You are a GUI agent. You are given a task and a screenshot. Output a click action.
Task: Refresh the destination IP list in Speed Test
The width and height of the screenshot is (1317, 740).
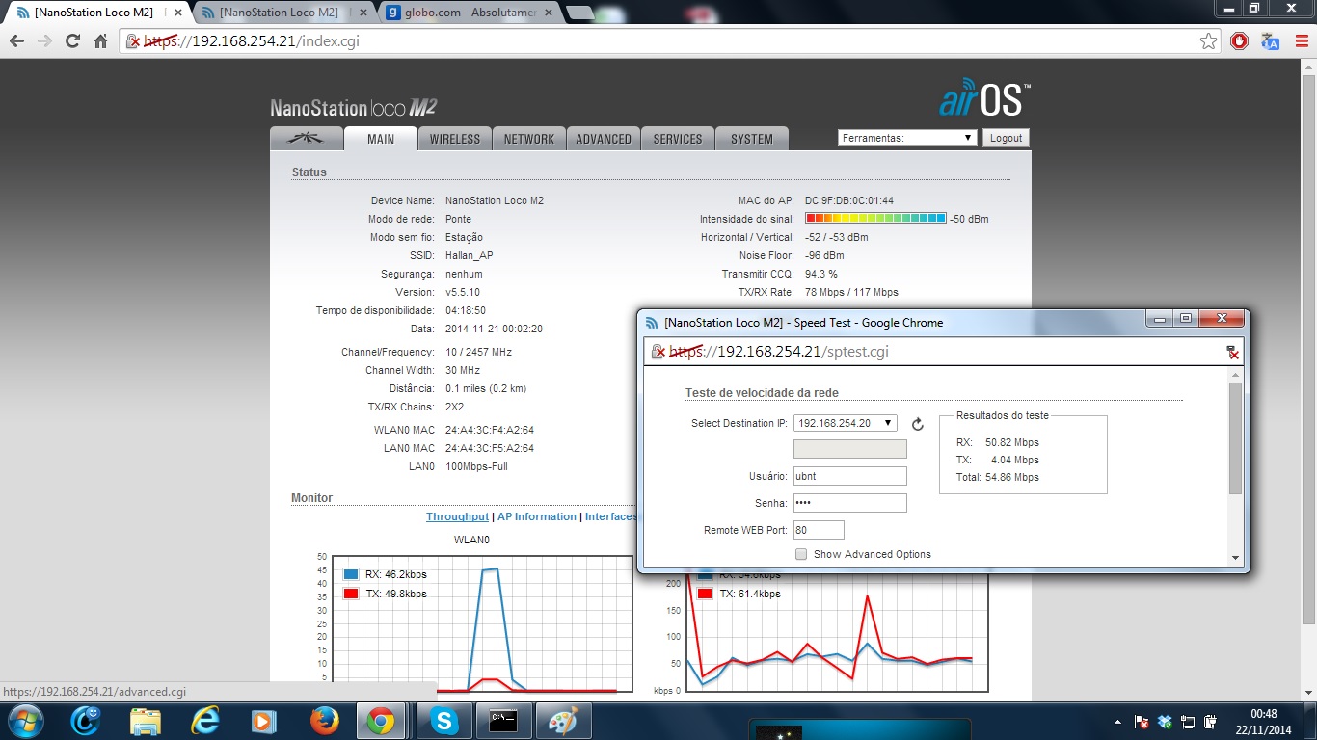[x=918, y=424]
